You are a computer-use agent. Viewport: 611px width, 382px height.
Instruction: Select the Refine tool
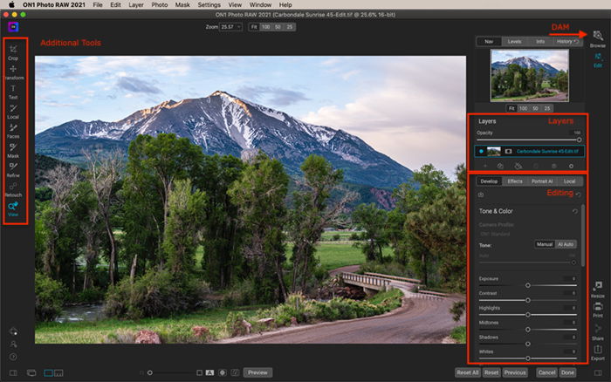13,170
